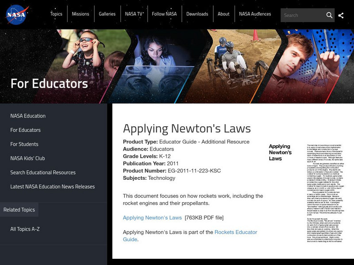Click About in the navigation bar

point(223,14)
